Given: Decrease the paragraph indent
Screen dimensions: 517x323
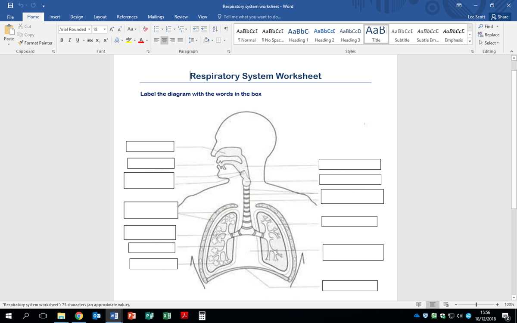Looking at the screenshot, I should point(196,29).
